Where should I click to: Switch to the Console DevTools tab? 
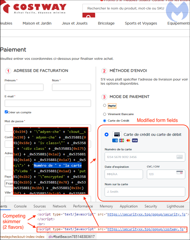click(x=20, y=206)
